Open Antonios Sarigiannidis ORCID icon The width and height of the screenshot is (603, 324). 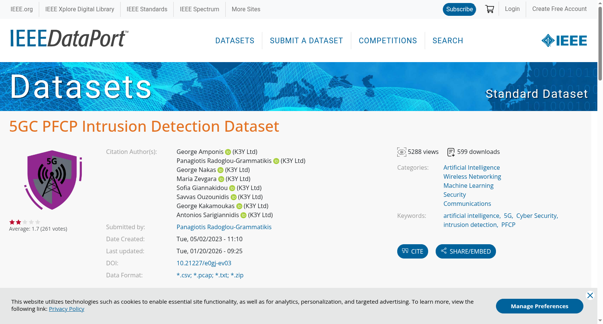click(243, 215)
